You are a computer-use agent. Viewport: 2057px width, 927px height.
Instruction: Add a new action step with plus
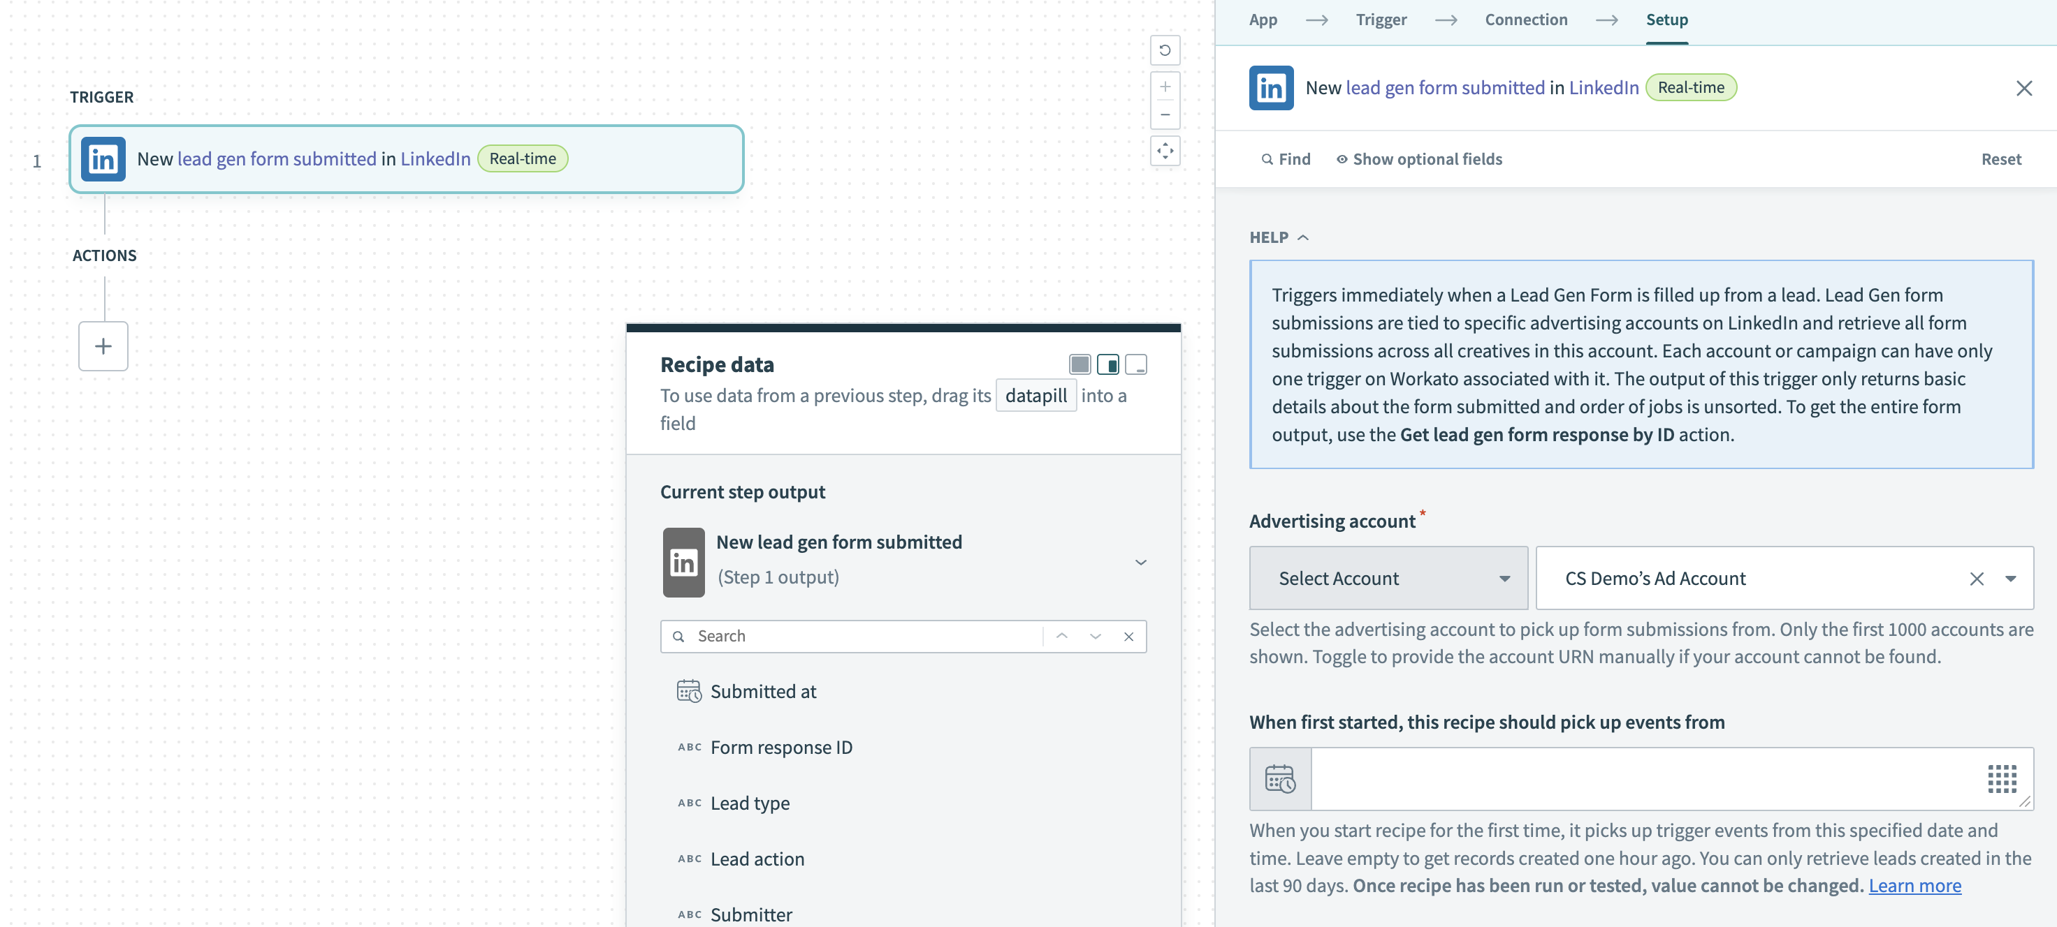(103, 346)
